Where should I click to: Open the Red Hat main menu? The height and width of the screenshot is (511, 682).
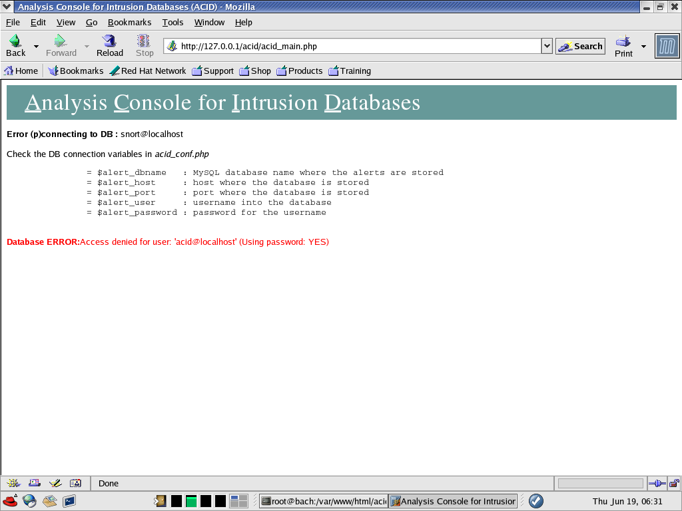10,501
